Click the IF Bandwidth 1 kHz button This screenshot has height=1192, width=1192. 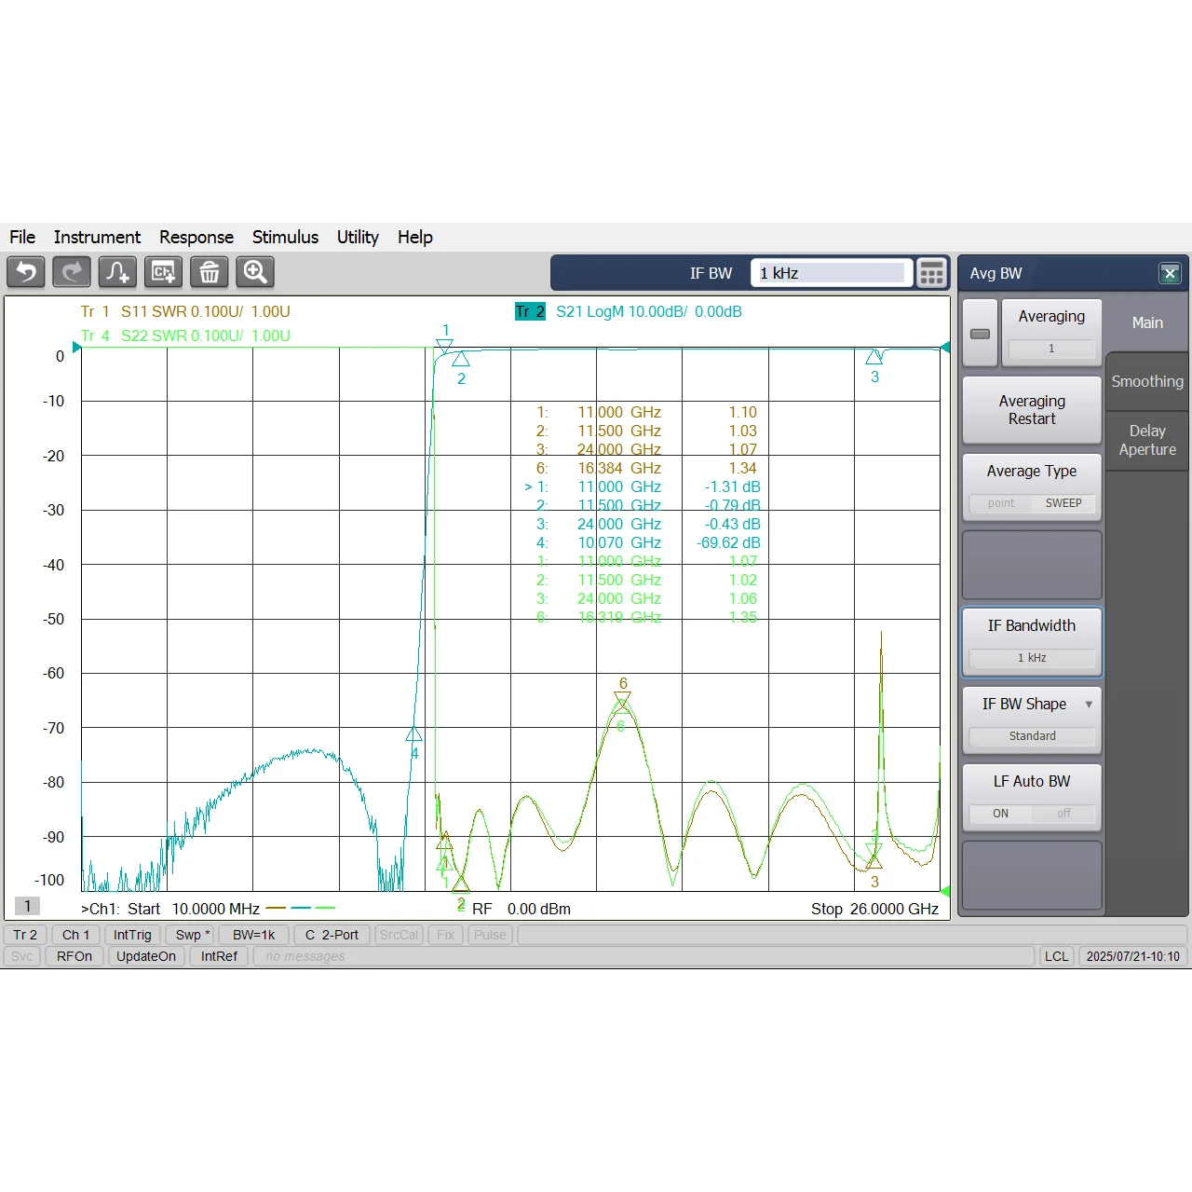coord(1032,642)
